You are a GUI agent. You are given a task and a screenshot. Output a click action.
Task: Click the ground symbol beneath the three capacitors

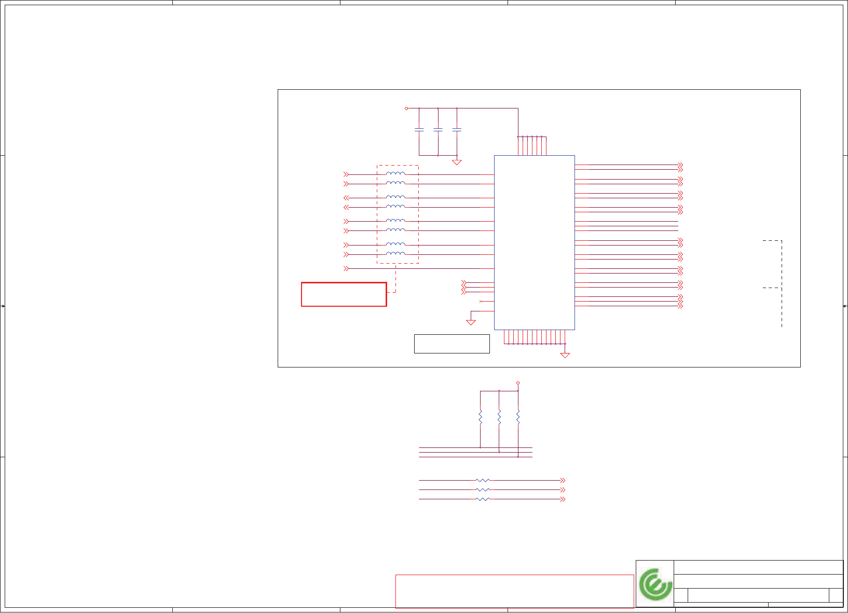click(457, 162)
